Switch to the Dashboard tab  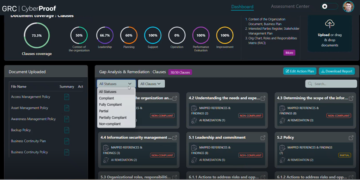pyautogui.click(x=242, y=7)
